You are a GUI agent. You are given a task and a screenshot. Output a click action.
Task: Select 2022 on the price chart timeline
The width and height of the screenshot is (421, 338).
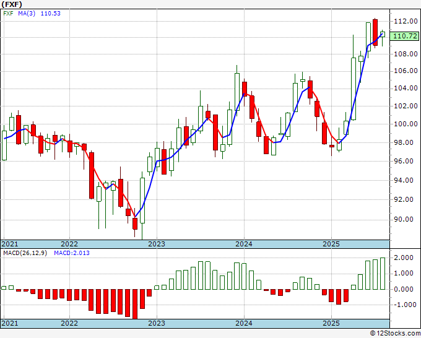point(69,244)
